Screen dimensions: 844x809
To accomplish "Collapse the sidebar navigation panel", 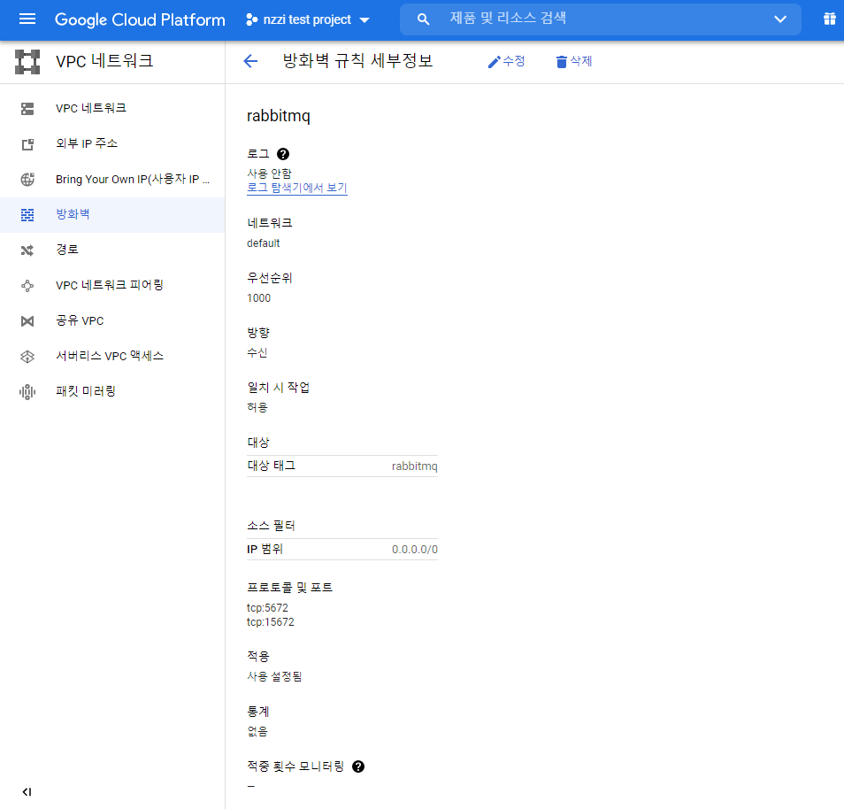I will pos(27,792).
